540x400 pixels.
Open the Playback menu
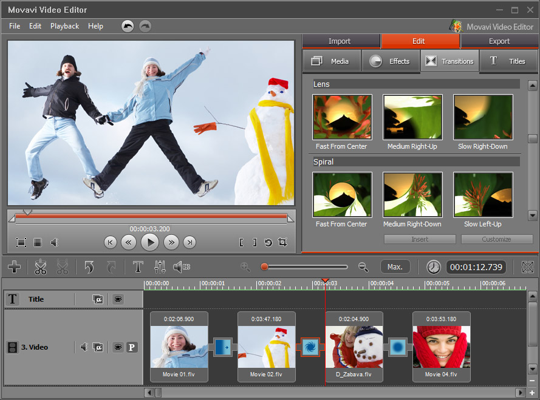(64, 26)
